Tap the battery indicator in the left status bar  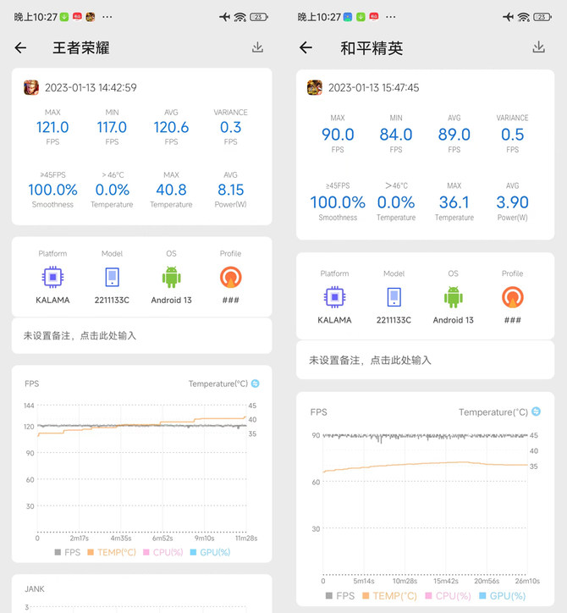(259, 17)
